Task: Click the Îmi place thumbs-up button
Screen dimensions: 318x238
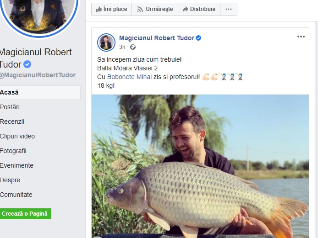Action: [111, 9]
